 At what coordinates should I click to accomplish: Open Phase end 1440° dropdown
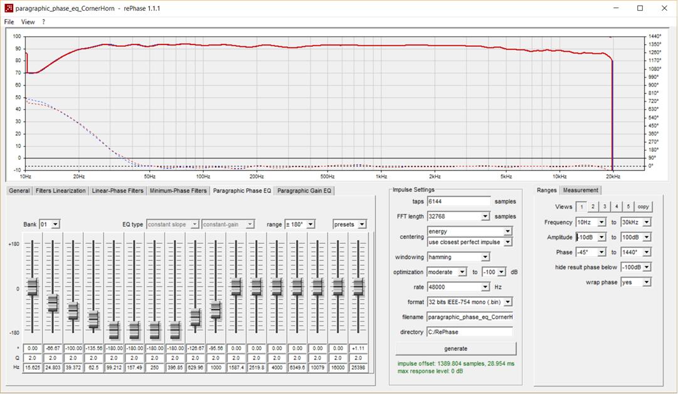647,252
